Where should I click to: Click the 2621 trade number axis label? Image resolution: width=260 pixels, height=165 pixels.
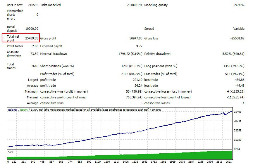[229, 161]
